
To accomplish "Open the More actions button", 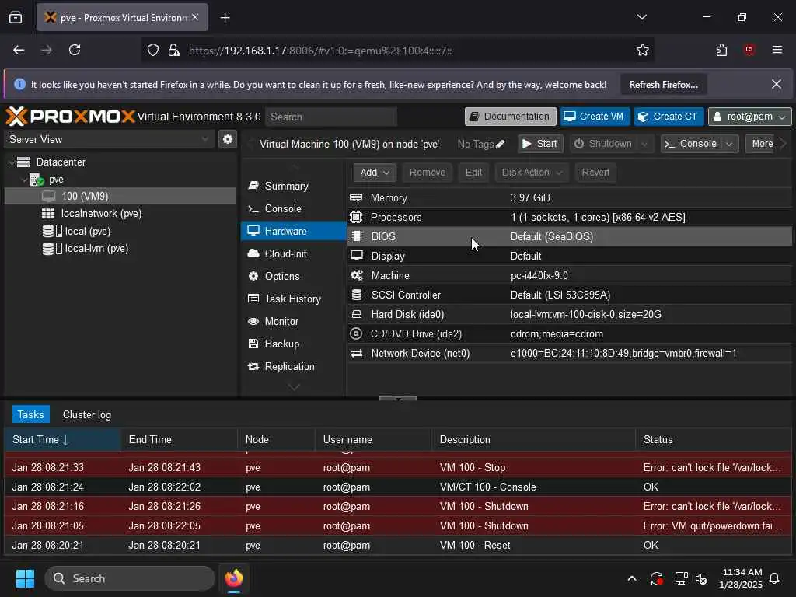I will coord(762,144).
